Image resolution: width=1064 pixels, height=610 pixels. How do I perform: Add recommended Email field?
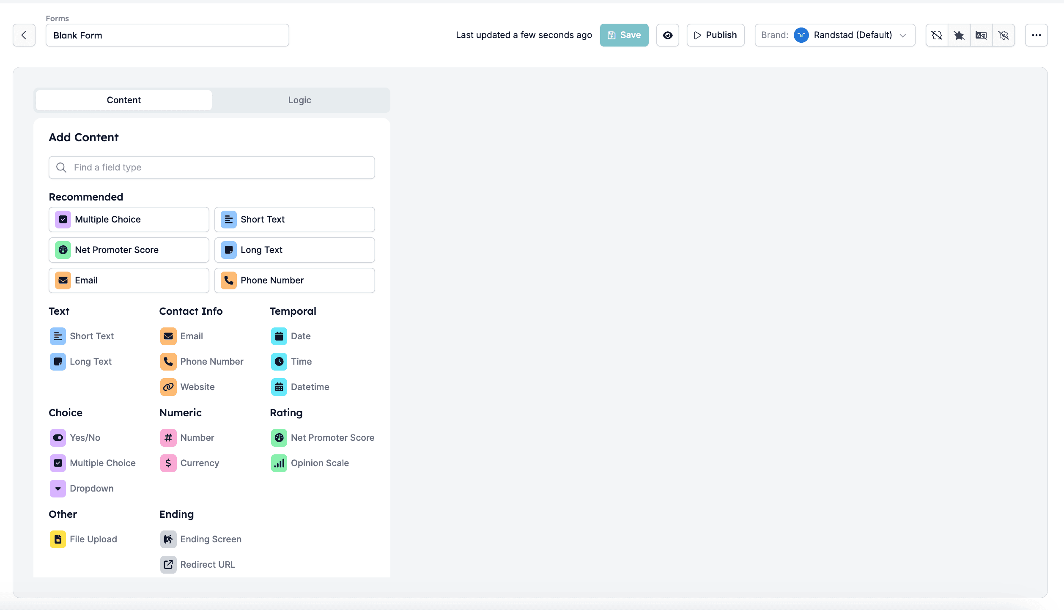129,280
